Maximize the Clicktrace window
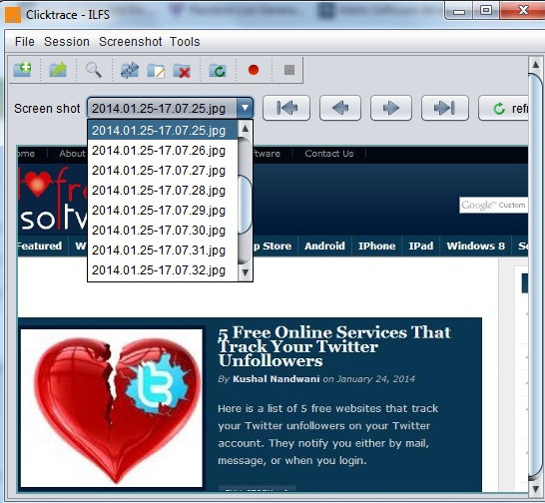The width and height of the screenshot is (545, 503). [x=486, y=10]
